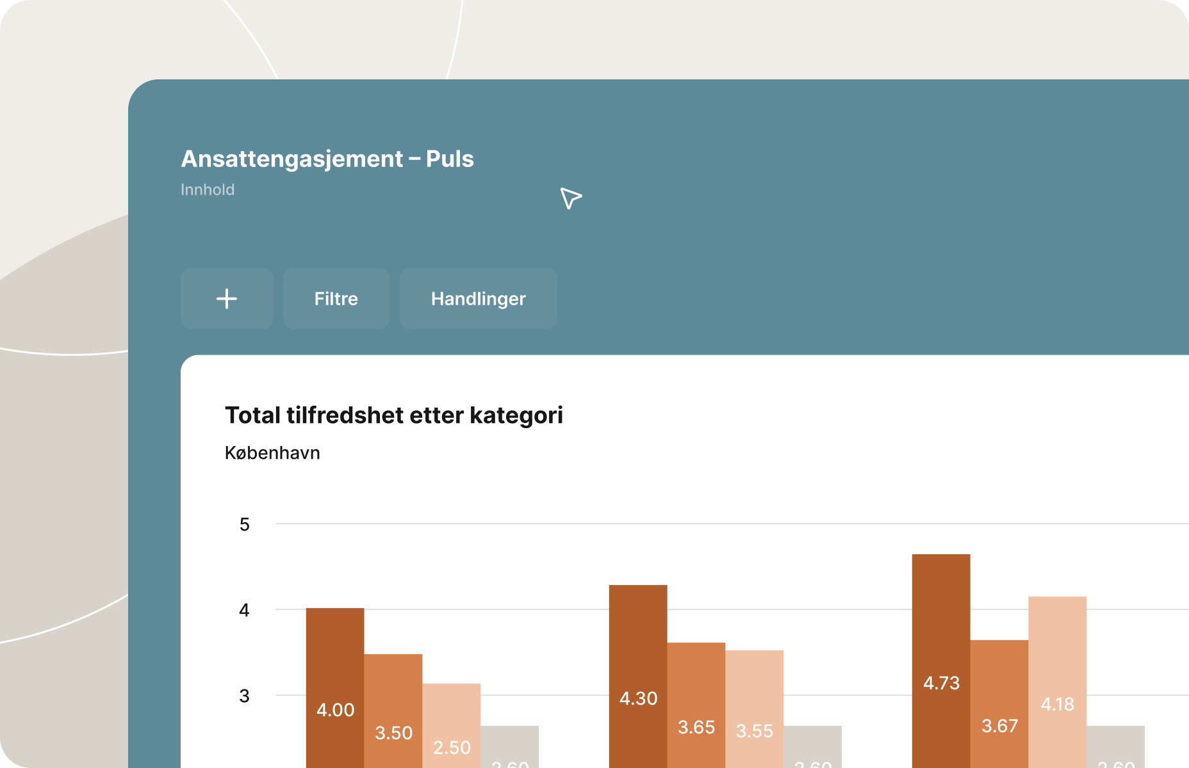This screenshot has width=1189, height=768.
Task: Click the København subtitle
Action: tap(272, 452)
